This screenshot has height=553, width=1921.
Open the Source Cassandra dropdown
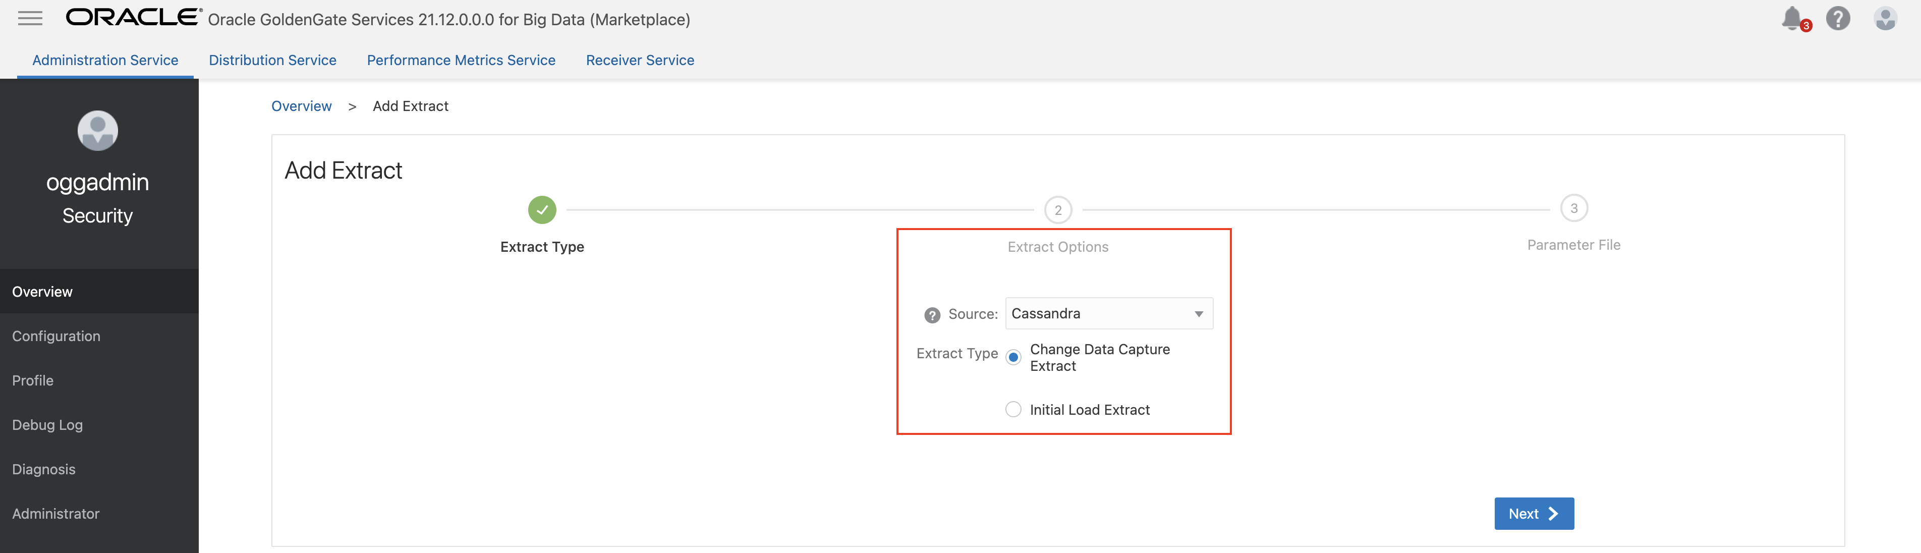(1108, 313)
